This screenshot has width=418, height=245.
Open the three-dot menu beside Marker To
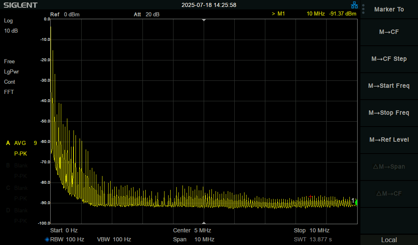click(363, 9)
